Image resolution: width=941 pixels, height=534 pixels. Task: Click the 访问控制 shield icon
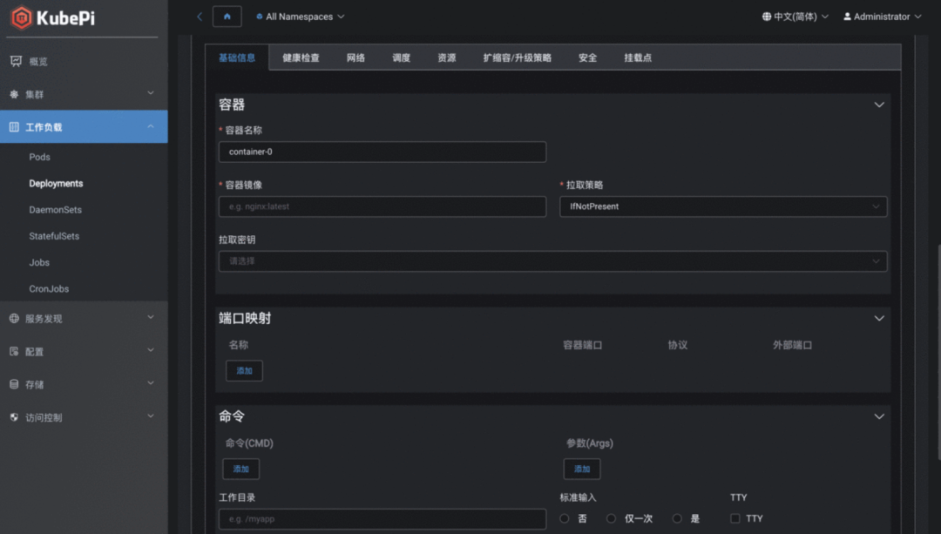pyautogui.click(x=14, y=417)
